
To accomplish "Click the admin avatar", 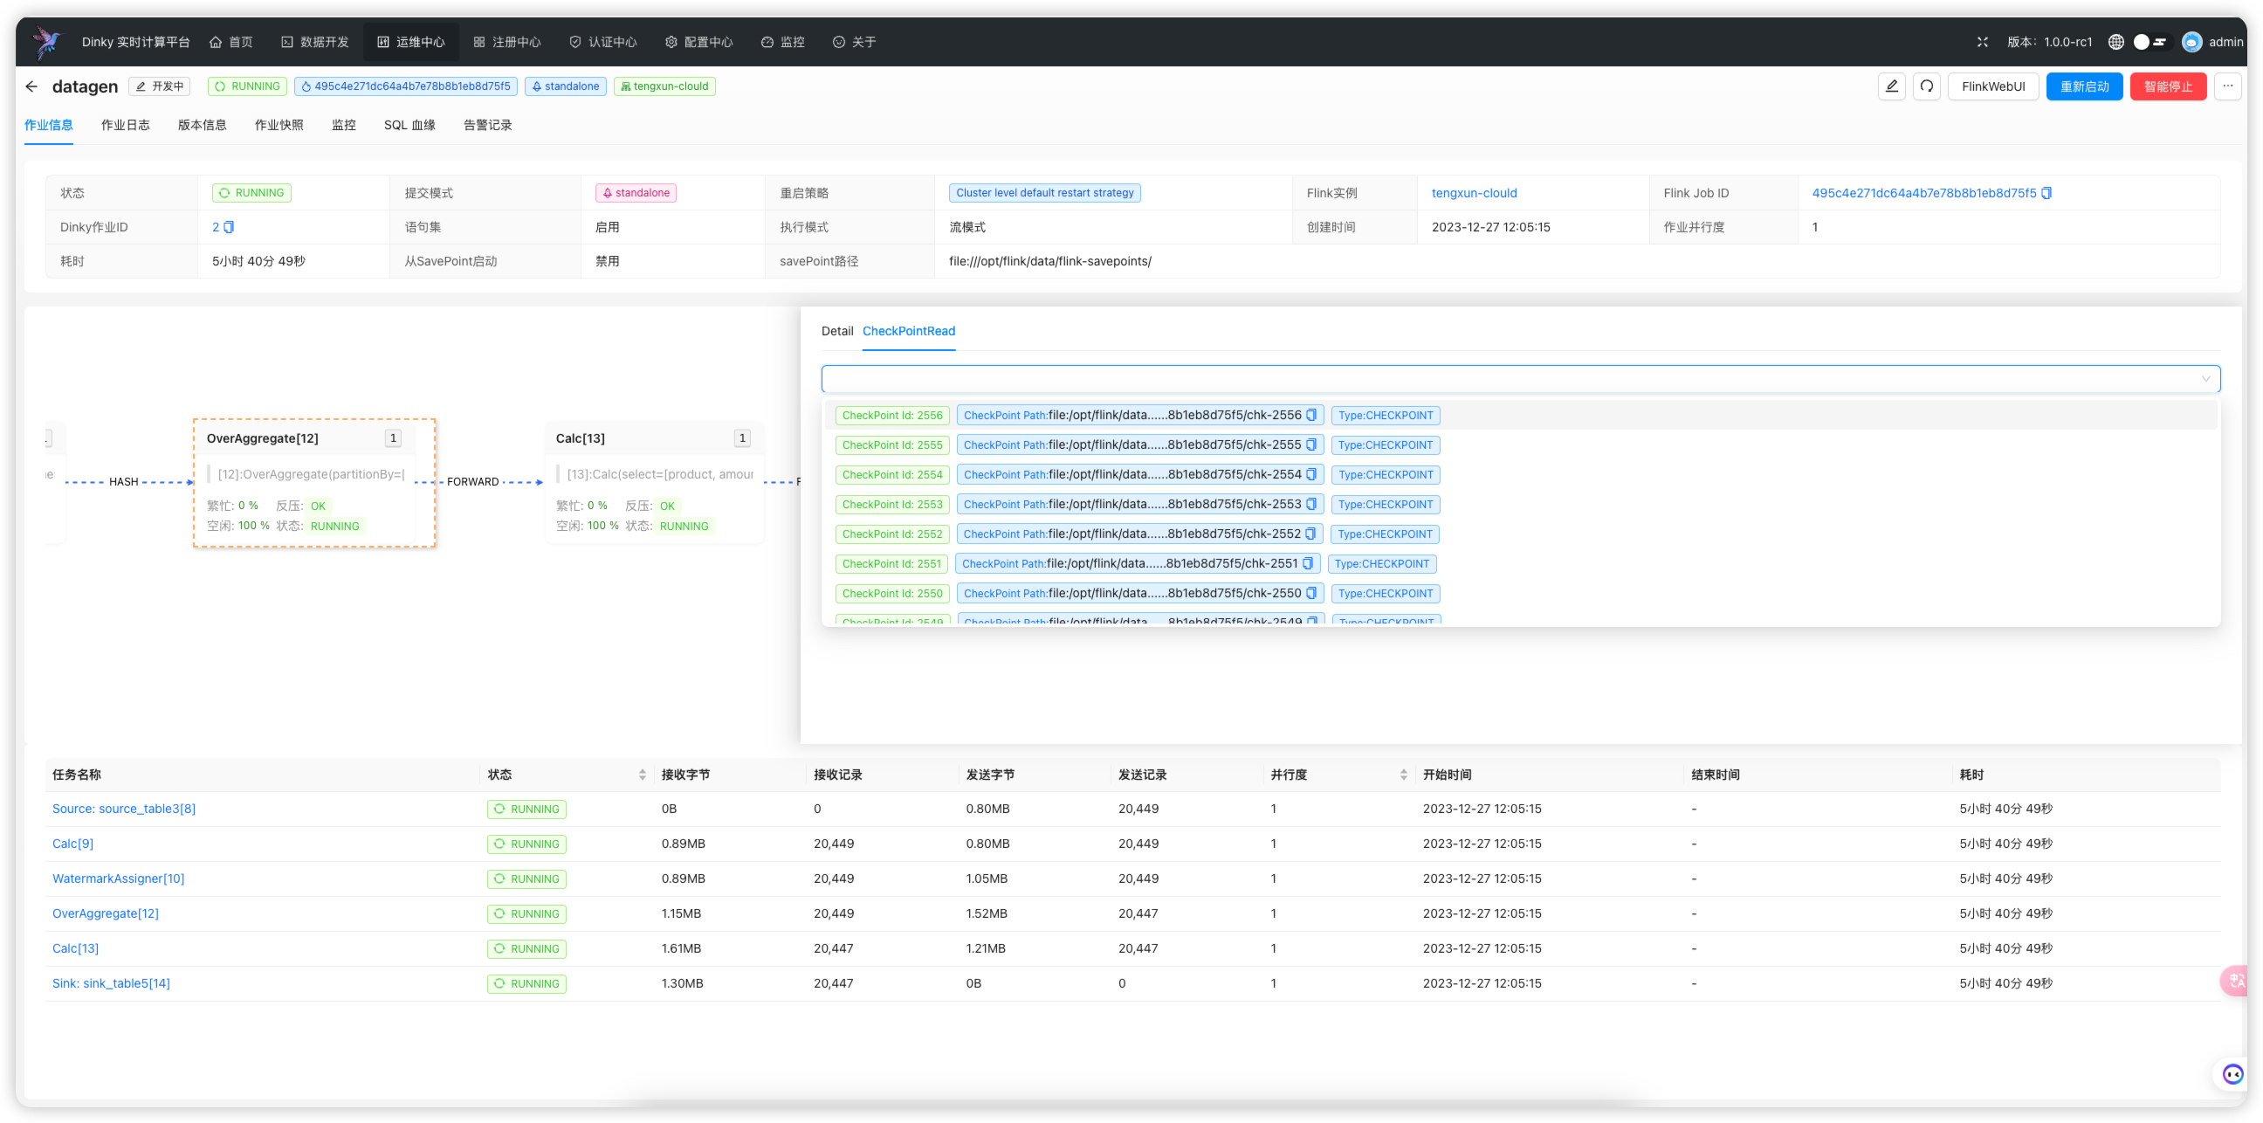I will (x=2191, y=41).
